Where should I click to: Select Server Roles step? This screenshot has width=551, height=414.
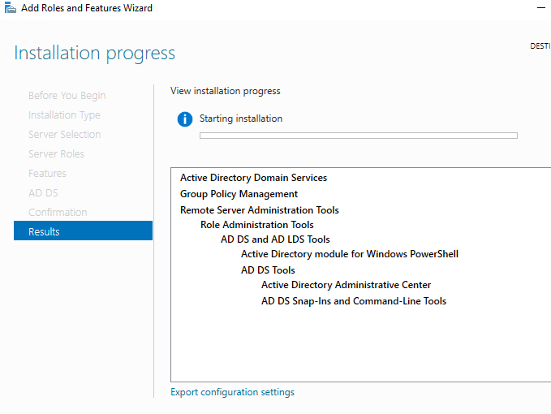(x=56, y=154)
